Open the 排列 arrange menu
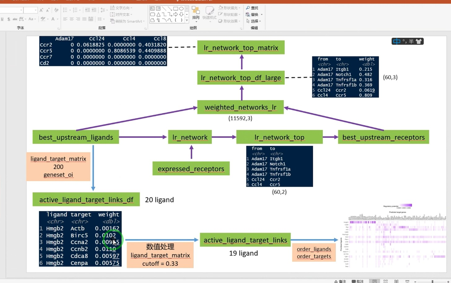Screen dimensions: 451x283 196,14
